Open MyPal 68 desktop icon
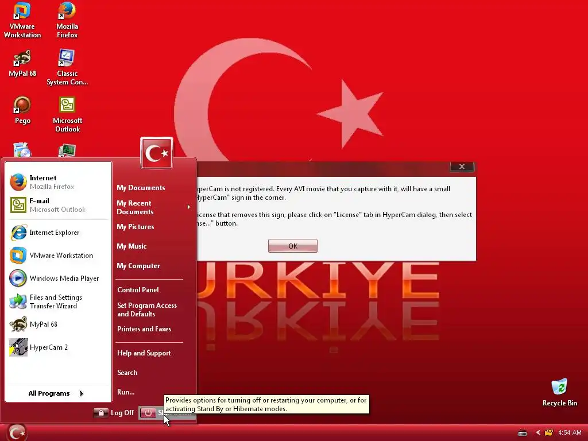This screenshot has height=441, width=588. 22,64
